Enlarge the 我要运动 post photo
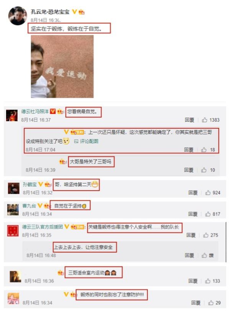Image resolution: width=230 pixels, height=312 pixels. [62, 67]
